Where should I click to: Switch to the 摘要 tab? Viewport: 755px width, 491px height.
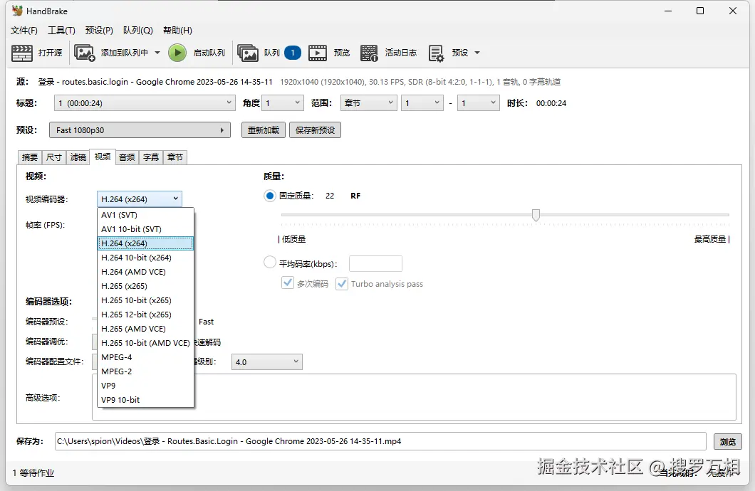coord(30,157)
